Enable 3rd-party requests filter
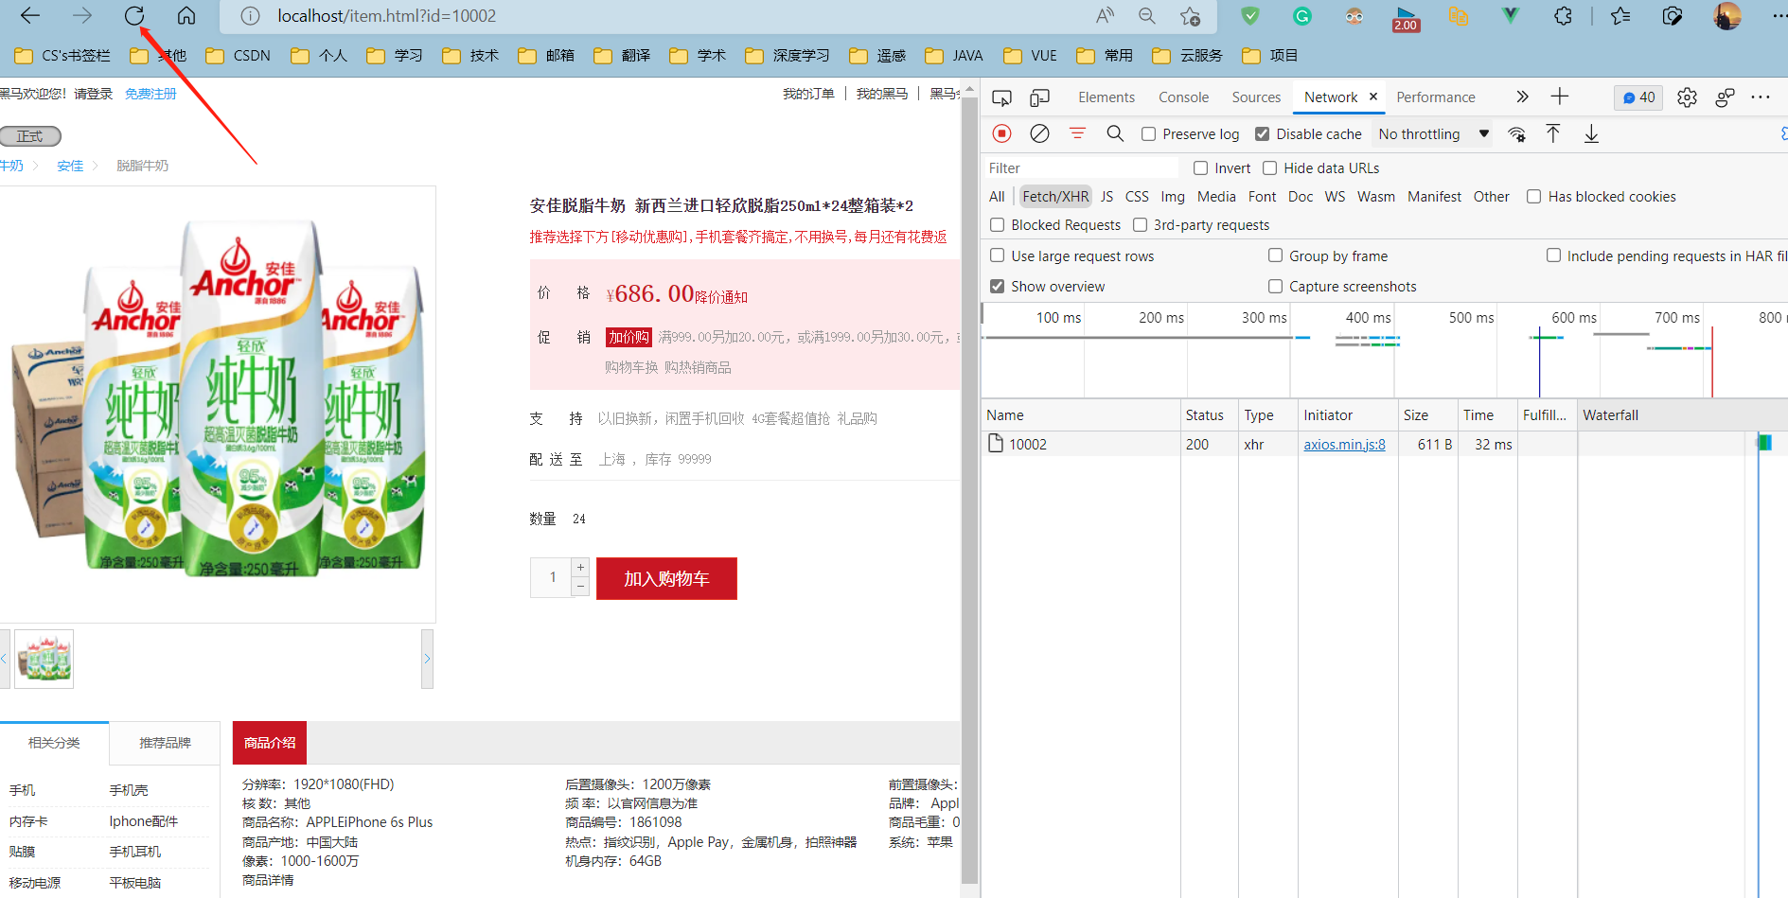 pyautogui.click(x=1140, y=225)
